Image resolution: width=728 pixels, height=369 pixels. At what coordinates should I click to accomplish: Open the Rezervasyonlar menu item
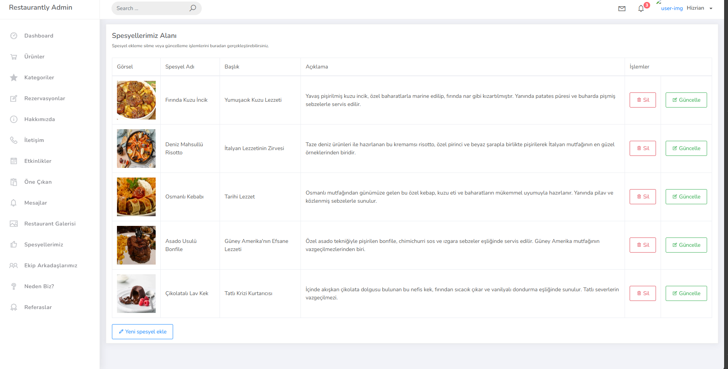tap(45, 98)
